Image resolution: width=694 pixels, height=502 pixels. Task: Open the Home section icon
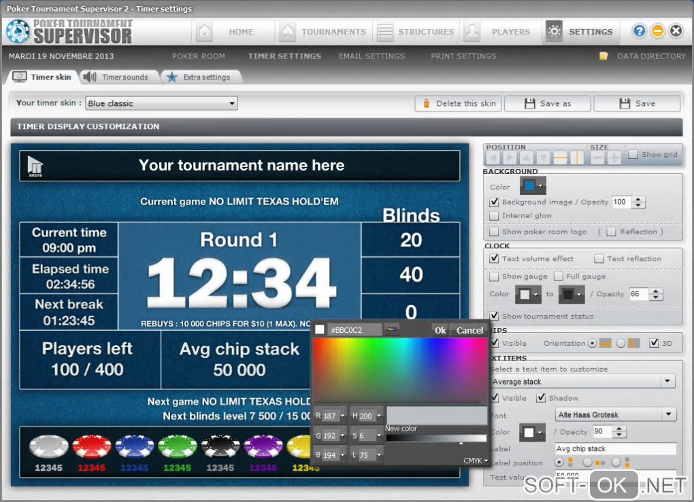[x=204, y=32]
